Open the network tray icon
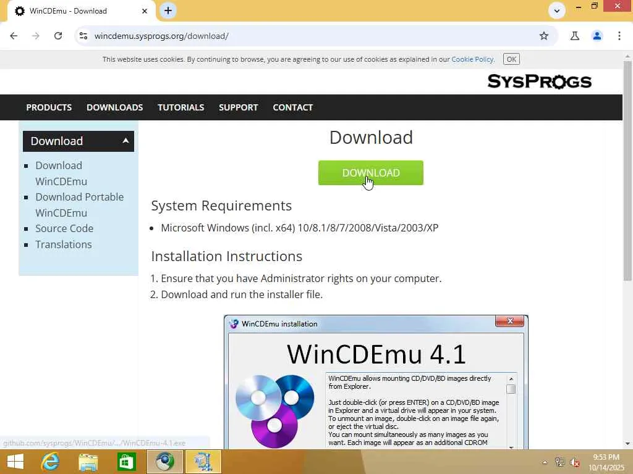 coord(559,462)
